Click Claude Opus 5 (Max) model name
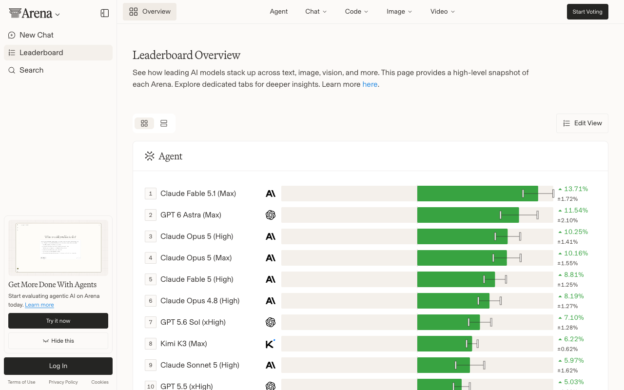 pos(196,258)
